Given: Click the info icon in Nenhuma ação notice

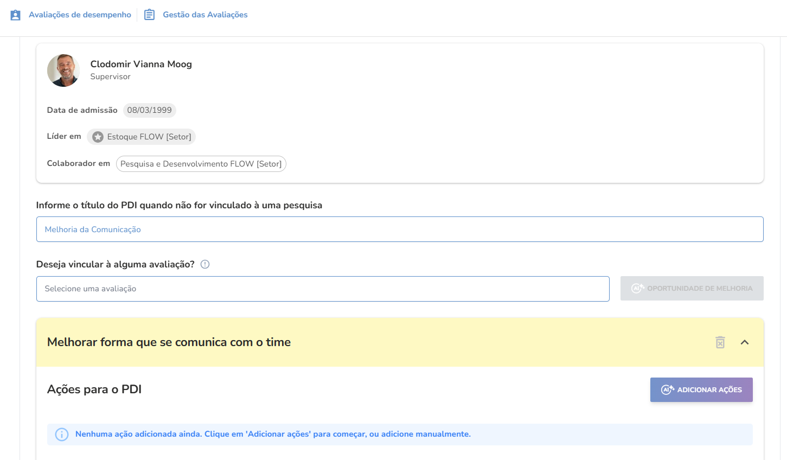Looking at the screenshot, I should [62, 435].
